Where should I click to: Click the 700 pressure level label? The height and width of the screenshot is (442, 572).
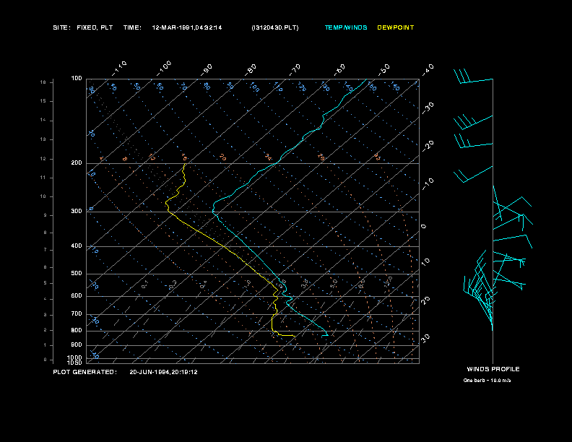77,313
